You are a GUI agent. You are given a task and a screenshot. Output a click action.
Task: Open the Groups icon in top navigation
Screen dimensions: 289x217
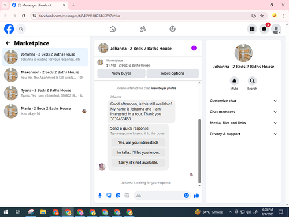coord(172,29)
